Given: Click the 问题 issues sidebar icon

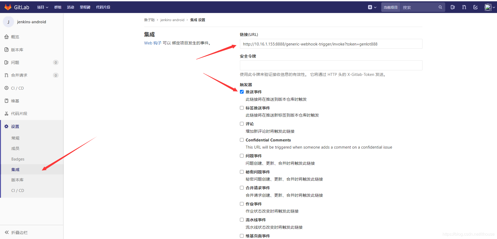Looking at the screenshot, I should (6, 62).
